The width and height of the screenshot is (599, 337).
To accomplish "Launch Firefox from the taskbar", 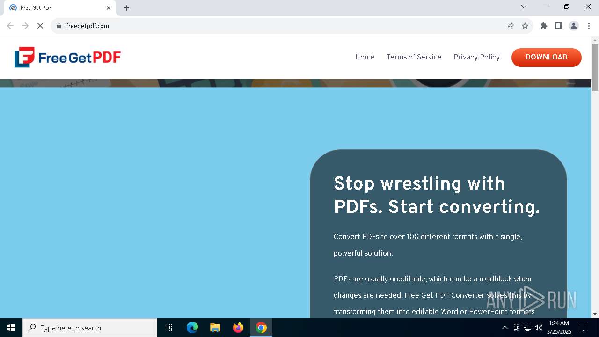I will [x=238, y=328].
